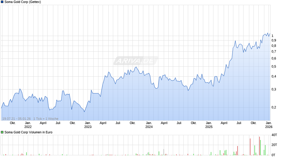Click the price axis label '0,5'

click(274, 67)
